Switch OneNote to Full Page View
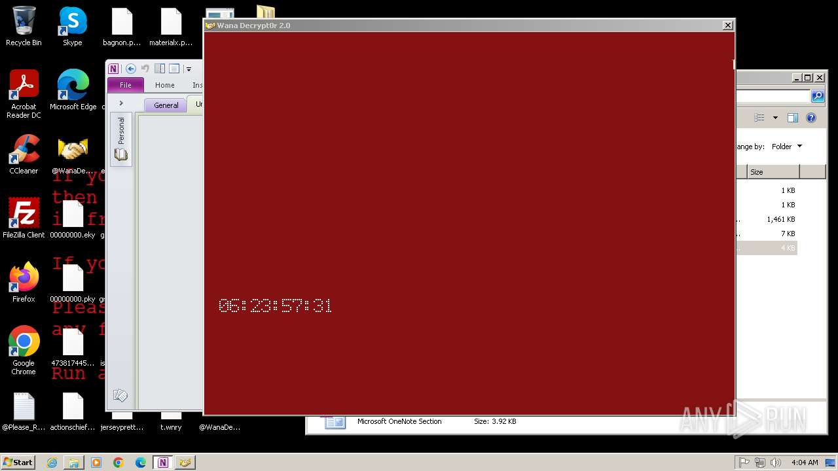838x471 pixels. pyautogui.click(x=174, y=69)
